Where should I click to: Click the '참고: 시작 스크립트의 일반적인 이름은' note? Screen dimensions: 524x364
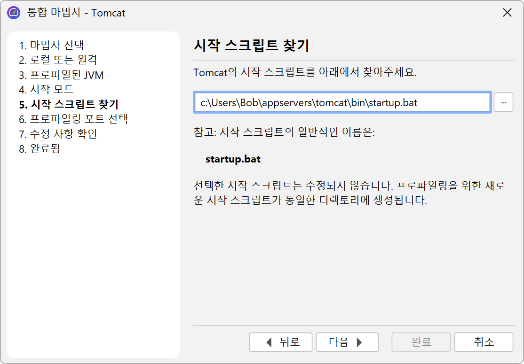point(285,132)
